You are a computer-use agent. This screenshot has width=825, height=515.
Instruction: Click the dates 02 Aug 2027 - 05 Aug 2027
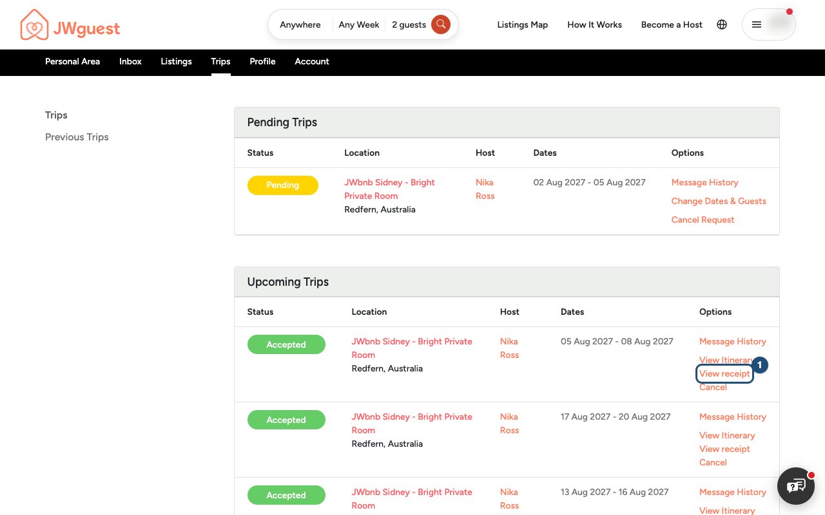click(x=589, y=183)
